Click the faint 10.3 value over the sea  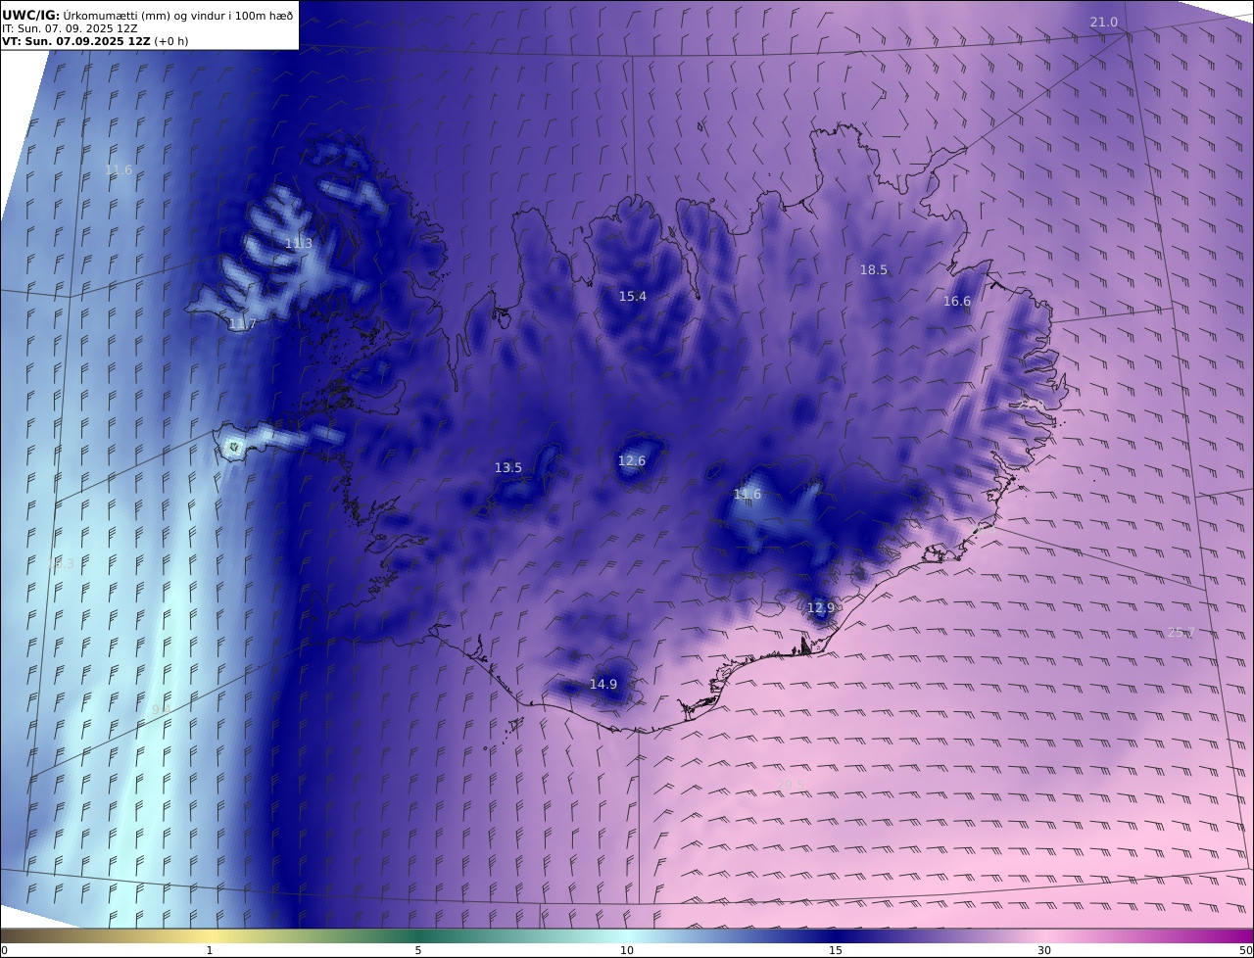(x=61, y=564)
